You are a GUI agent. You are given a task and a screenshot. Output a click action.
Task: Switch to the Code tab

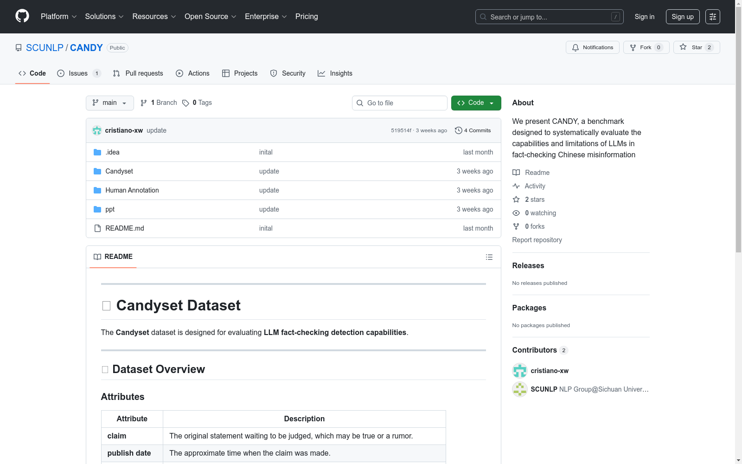[x=32, y=73]
